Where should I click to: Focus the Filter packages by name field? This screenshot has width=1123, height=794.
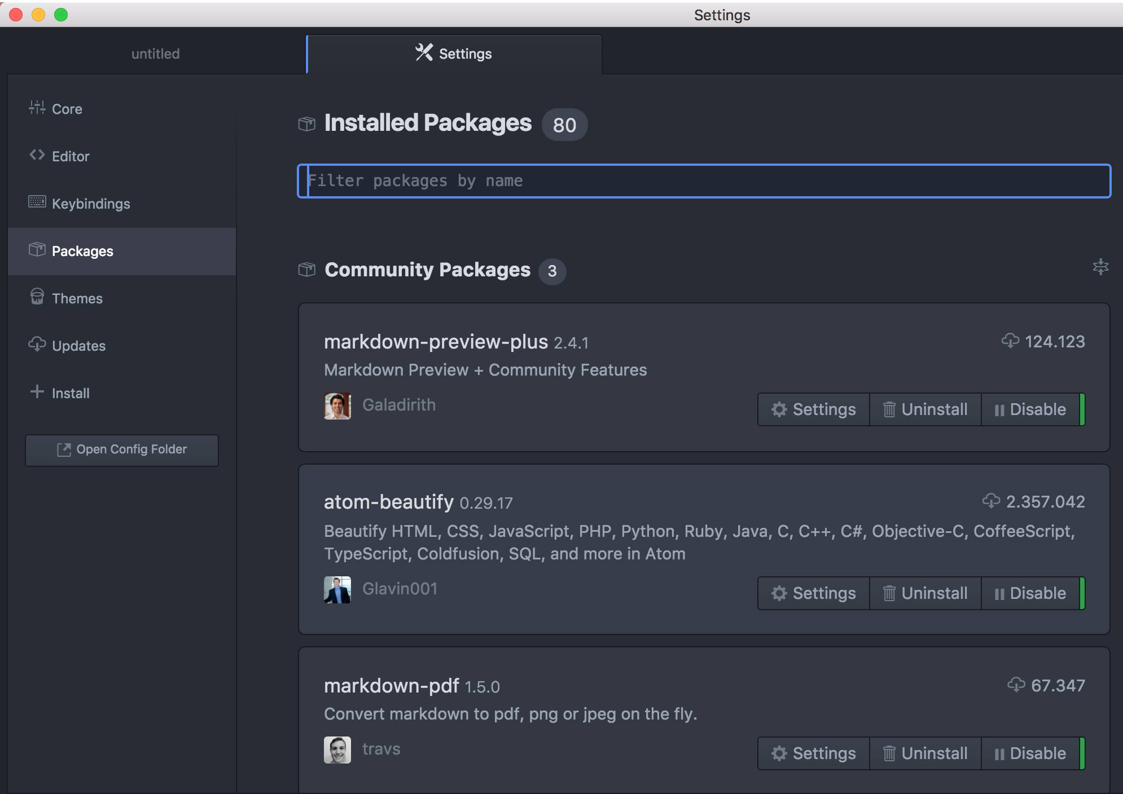pos(704,181)
